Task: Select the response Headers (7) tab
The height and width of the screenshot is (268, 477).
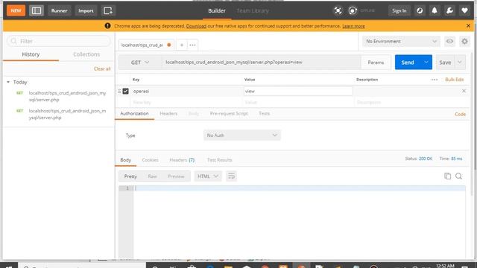Action: (x=182, y=160)
